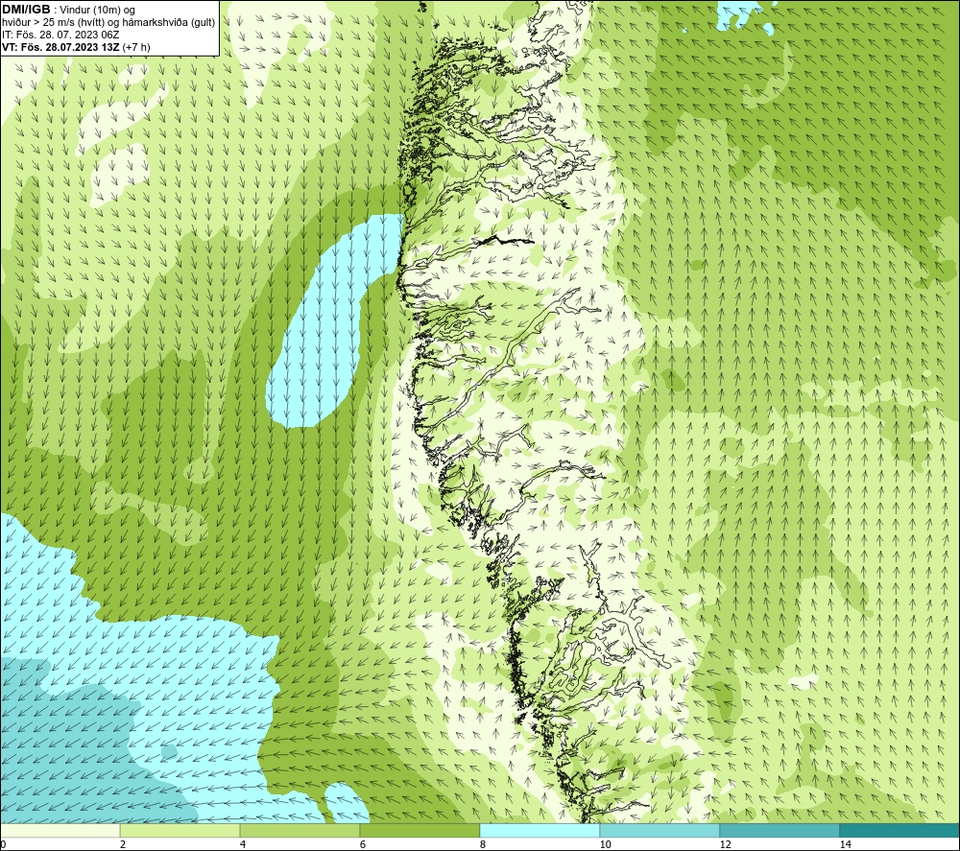Click the 'VT: Fös. 28.07.2023 13Z (+7 h)' line
Screen dimensions: 960x851
point(76,46)
